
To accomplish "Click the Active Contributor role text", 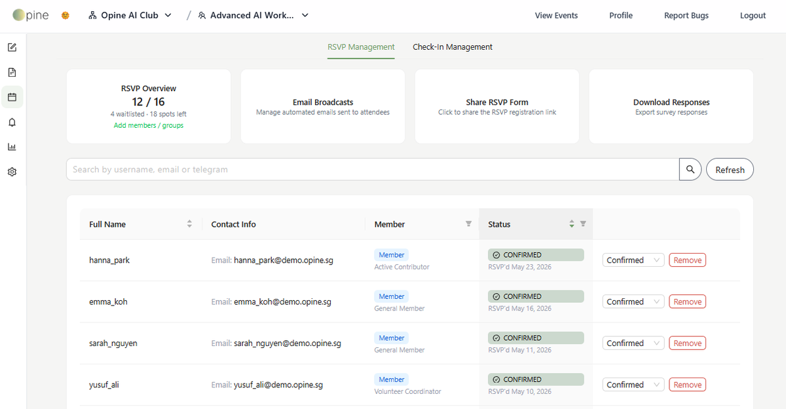I will (402, 267).
